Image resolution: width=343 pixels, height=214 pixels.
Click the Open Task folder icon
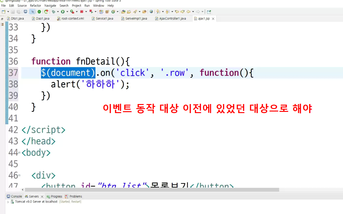(x=129, y=12)
